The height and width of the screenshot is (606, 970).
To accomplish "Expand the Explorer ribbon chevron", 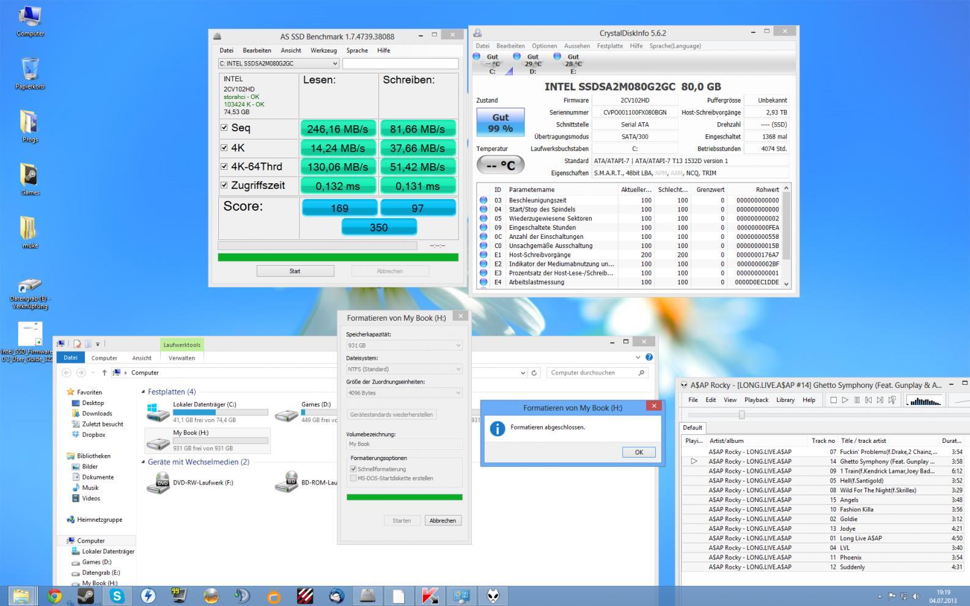I will pos(638,357).
